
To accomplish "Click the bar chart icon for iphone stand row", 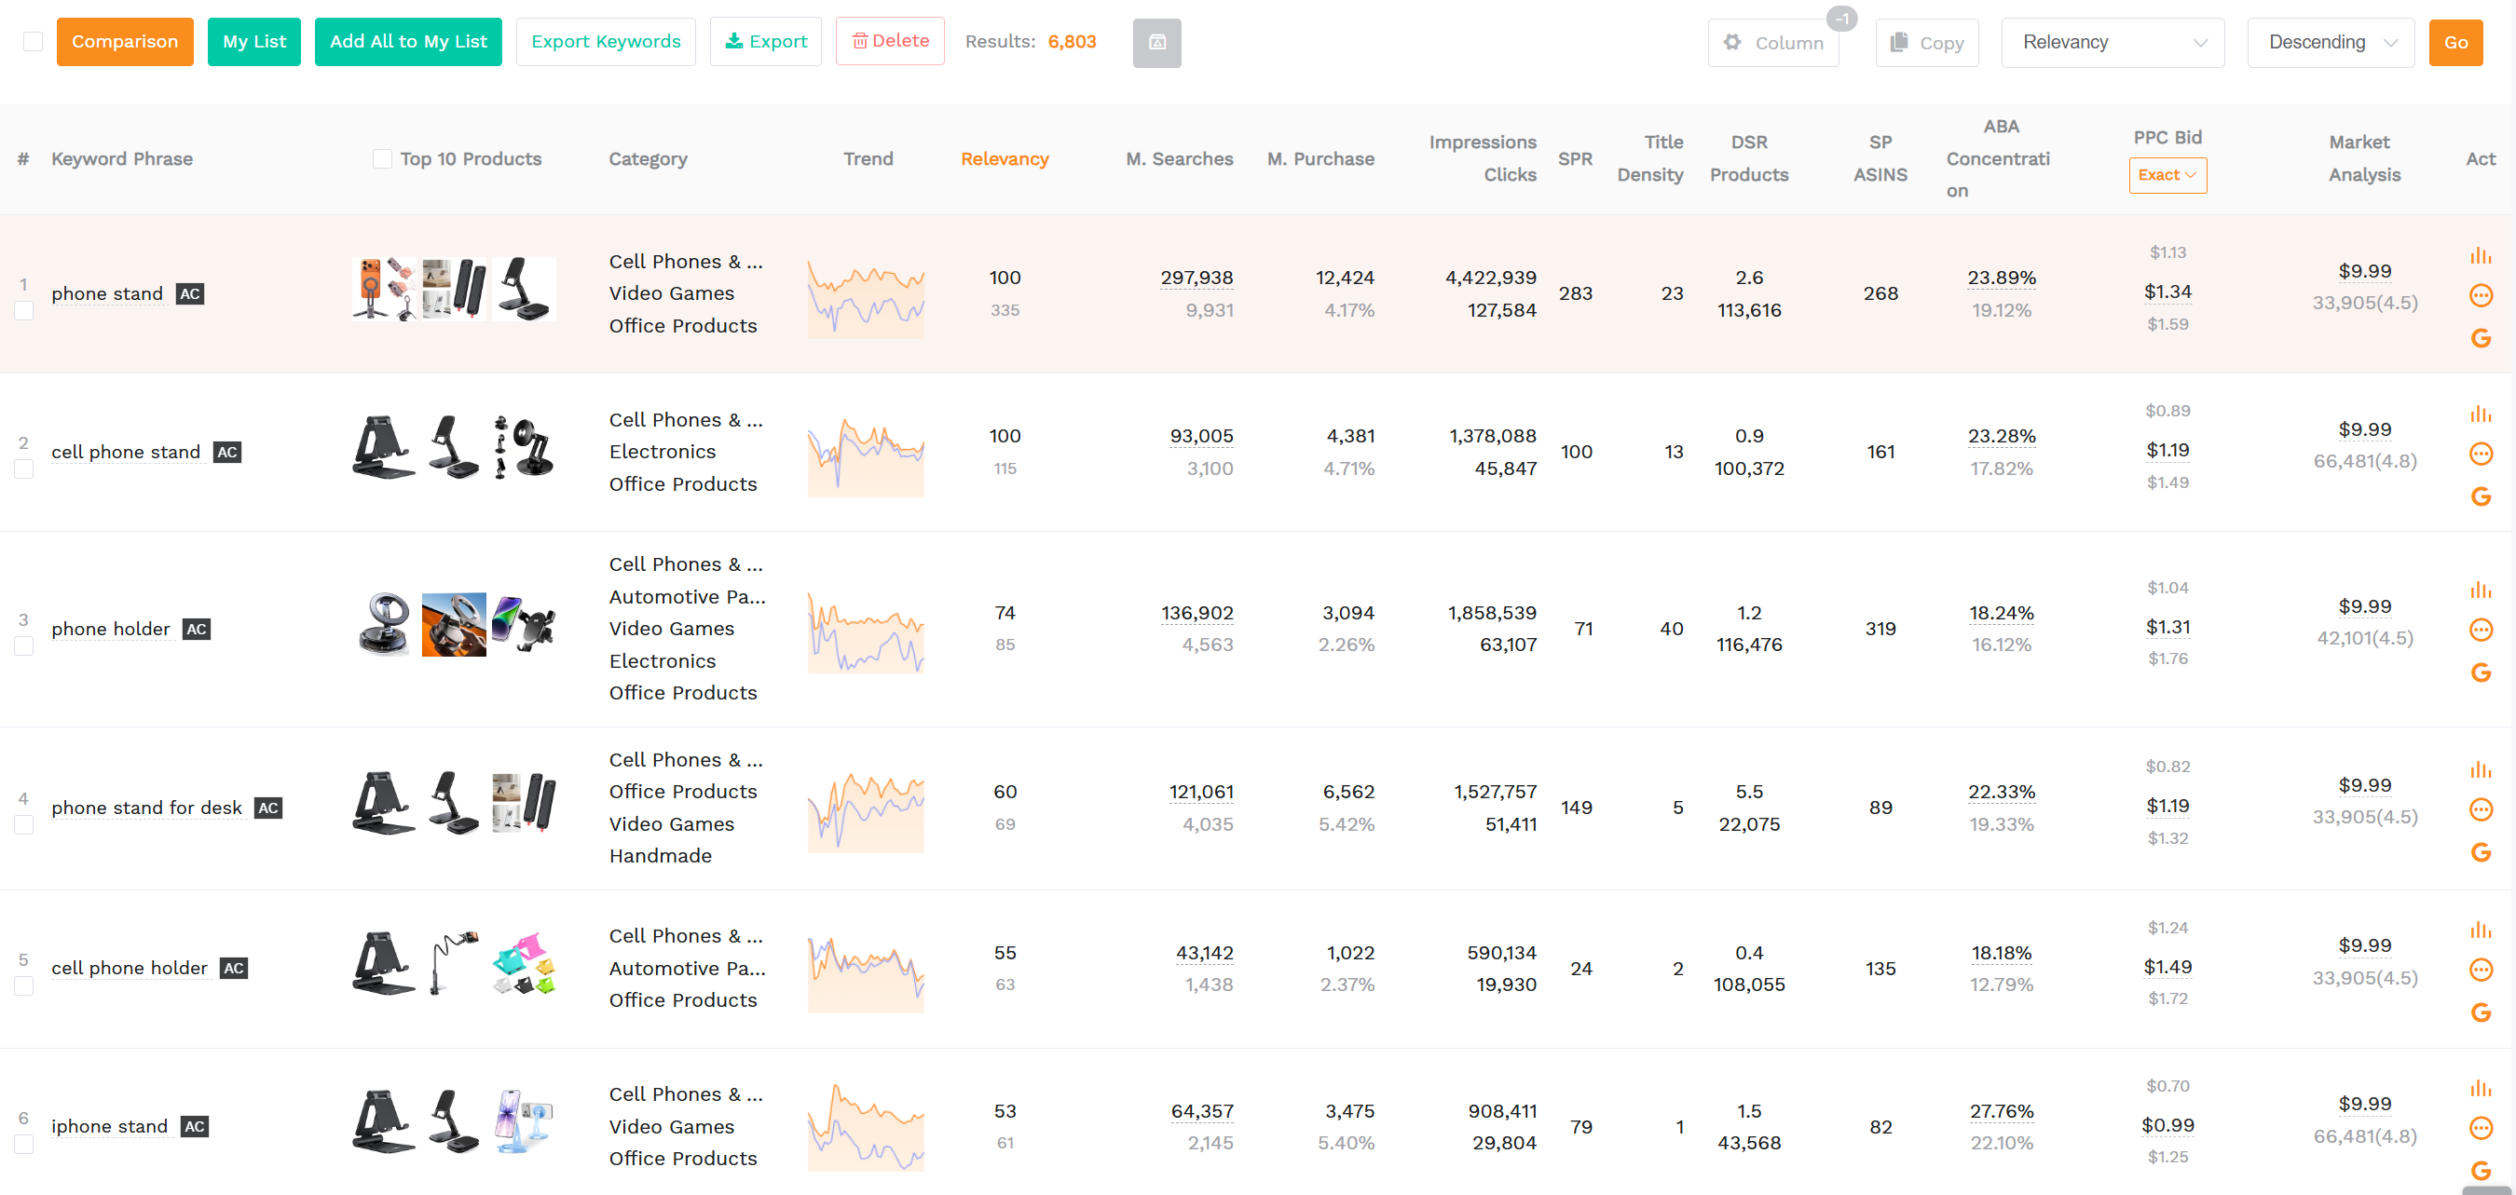I will click(x=2482, y=1088).
